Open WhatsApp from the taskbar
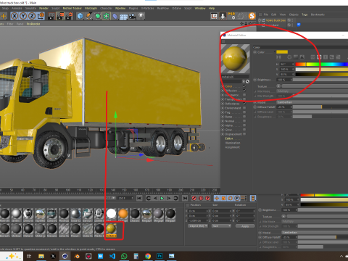 click(x=124, y=256)
